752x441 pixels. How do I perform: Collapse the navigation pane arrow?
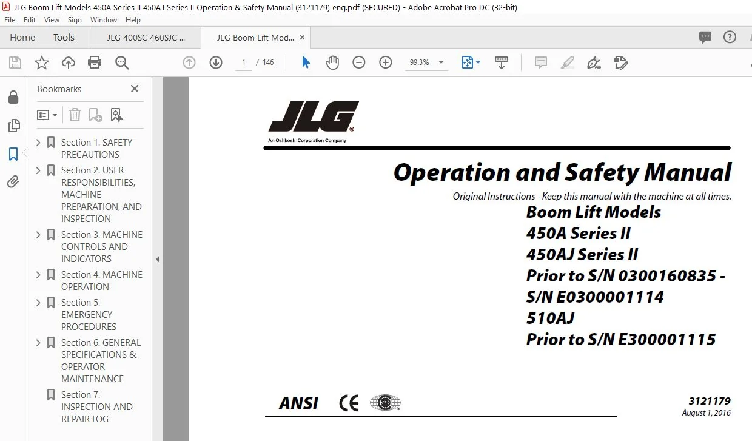pyautogui.click(x=158, y=259)
